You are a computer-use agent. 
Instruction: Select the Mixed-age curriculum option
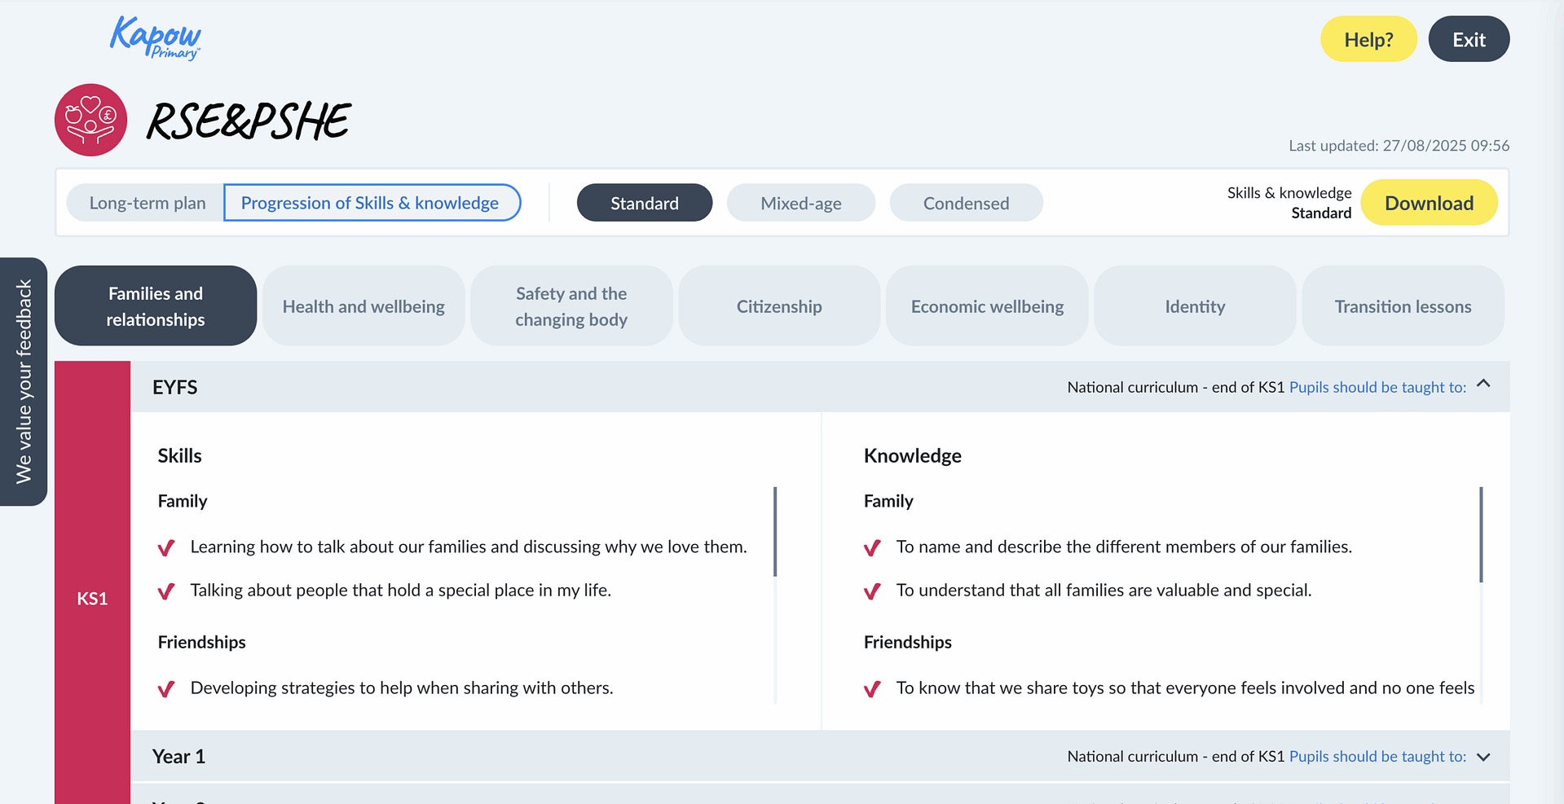800,203
